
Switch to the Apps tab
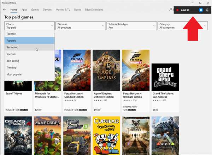(x=24, y=10)
